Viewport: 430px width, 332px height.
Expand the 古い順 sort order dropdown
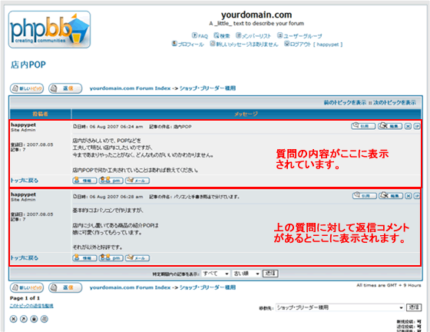(246, 274)
